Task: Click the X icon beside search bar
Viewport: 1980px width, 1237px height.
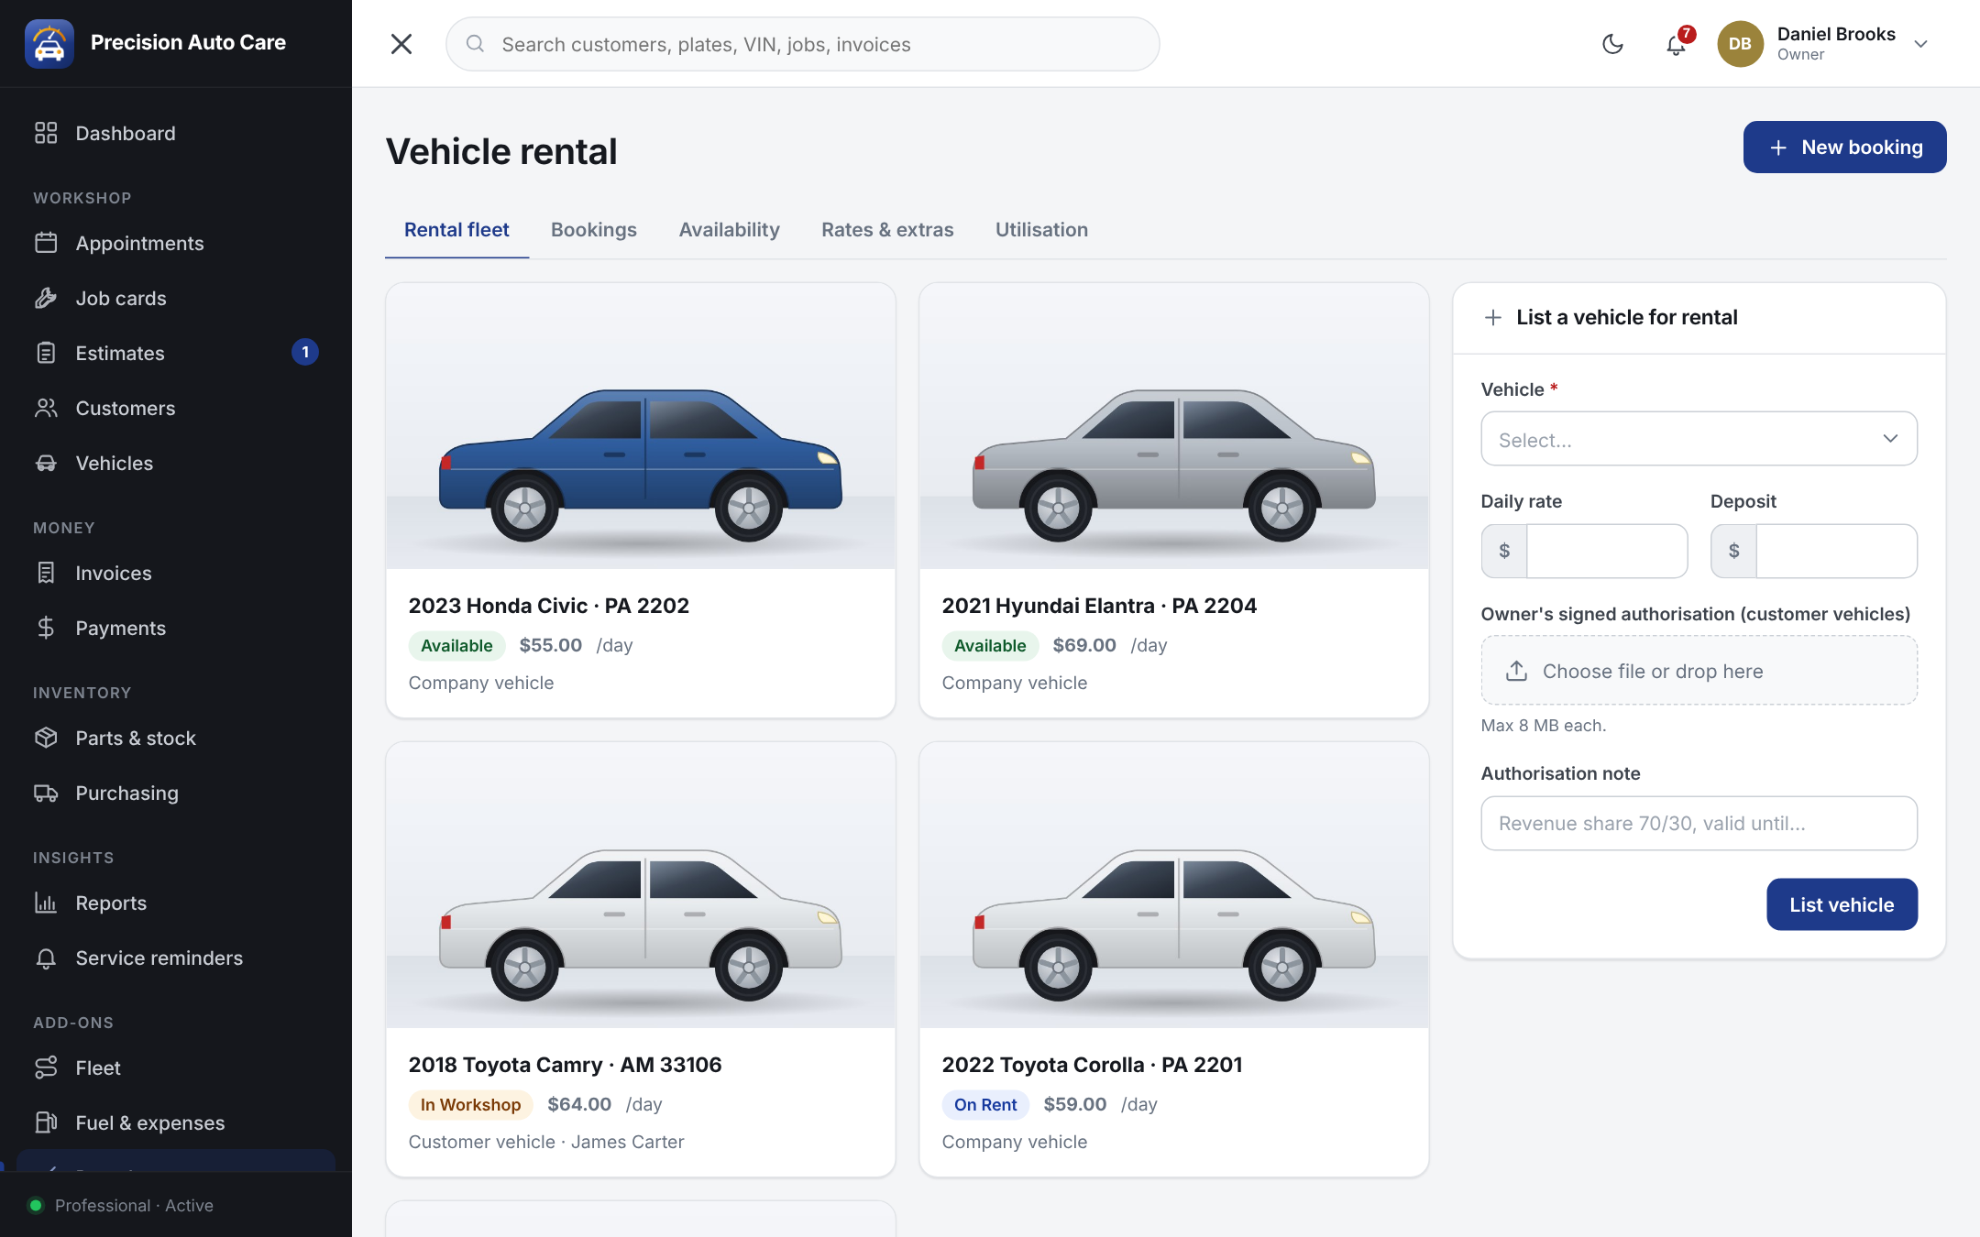Action: point(401,44)
